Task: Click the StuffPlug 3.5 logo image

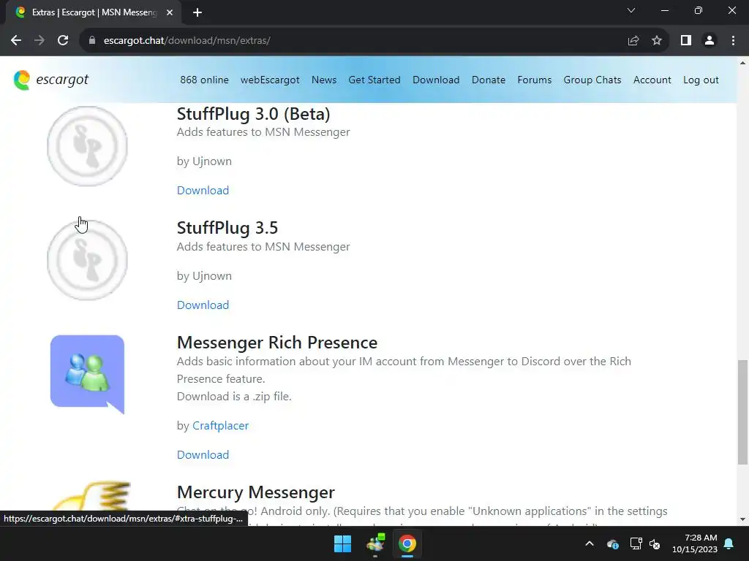Action: (x=88, y=260)
